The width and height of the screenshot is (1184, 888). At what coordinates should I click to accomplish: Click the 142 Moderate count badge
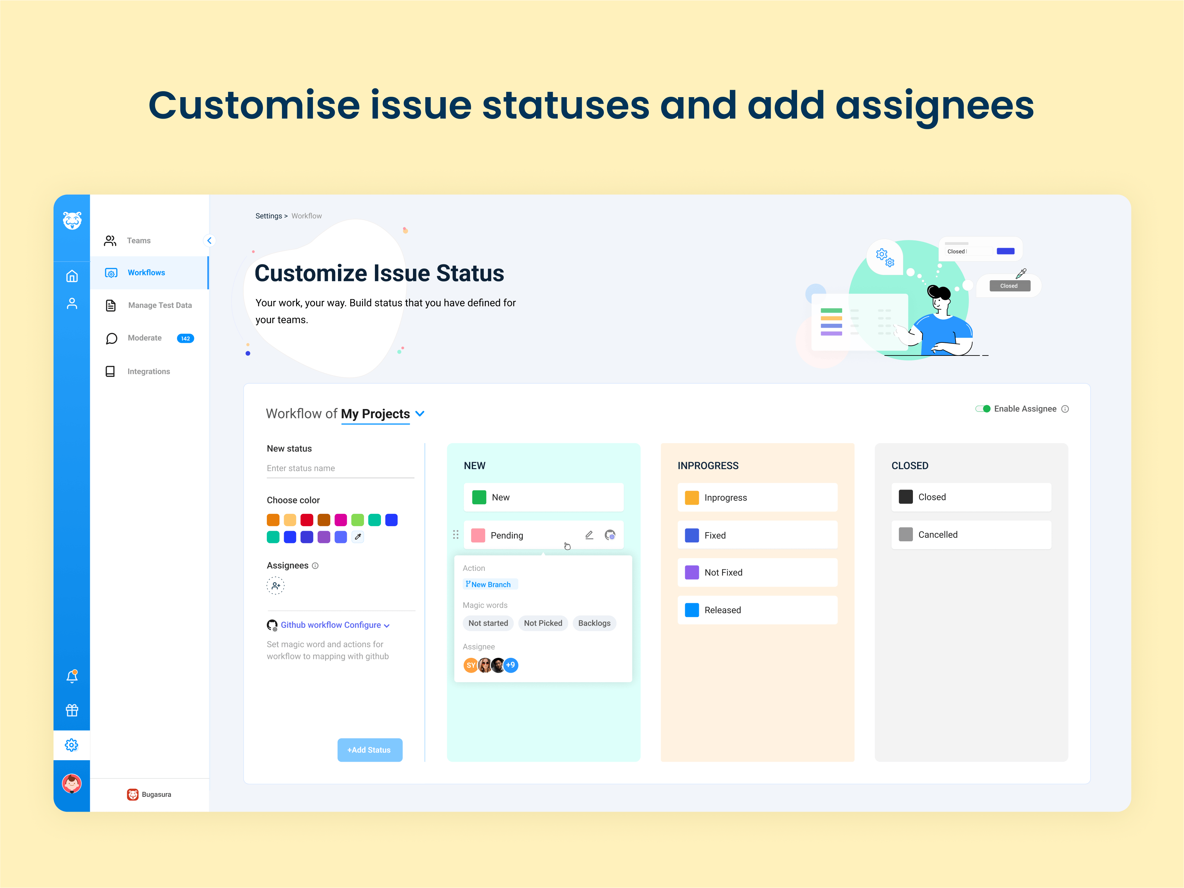click(x=185, y=338)
